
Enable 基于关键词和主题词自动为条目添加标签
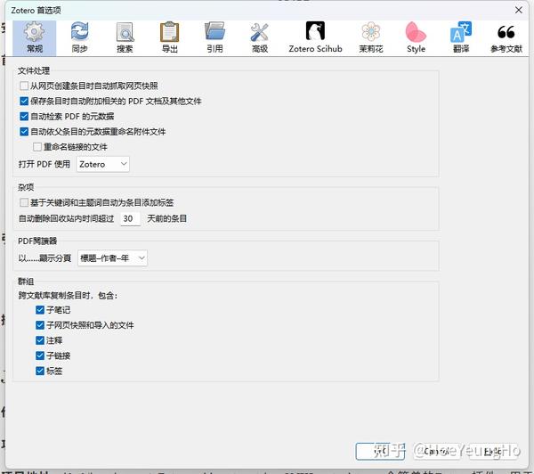(24, 202)
